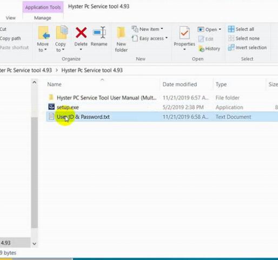The image size is (278, 260).
Task: Expand the Properties dropdown arrow
Action: click(x=184, y=50)
